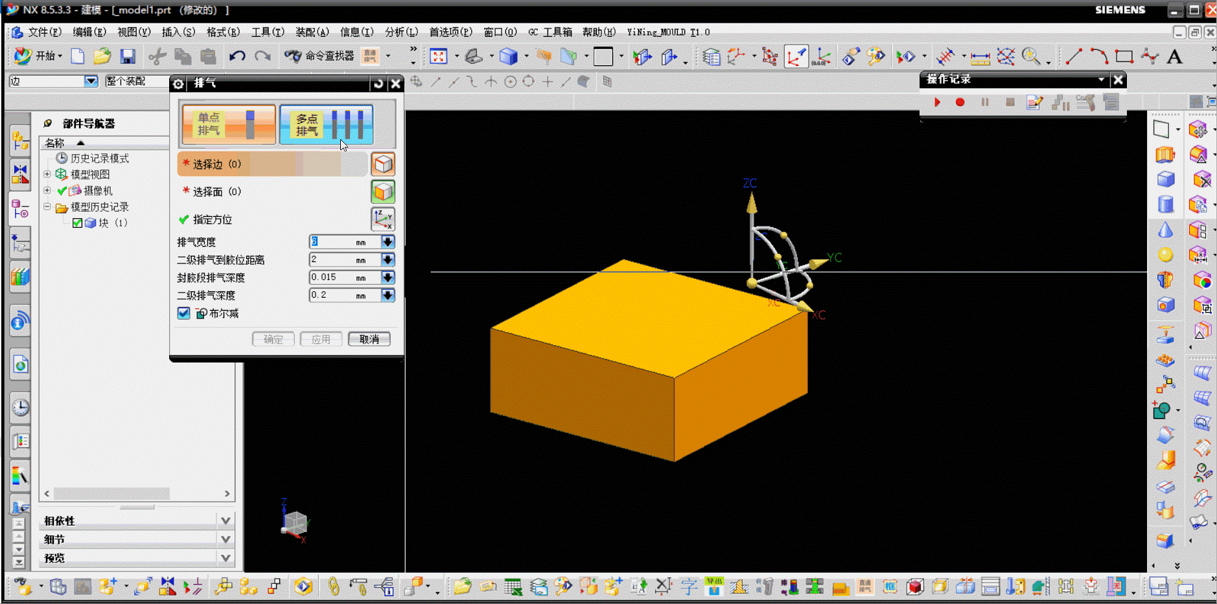Click the yellow block in the viewport

coord(648,359)
